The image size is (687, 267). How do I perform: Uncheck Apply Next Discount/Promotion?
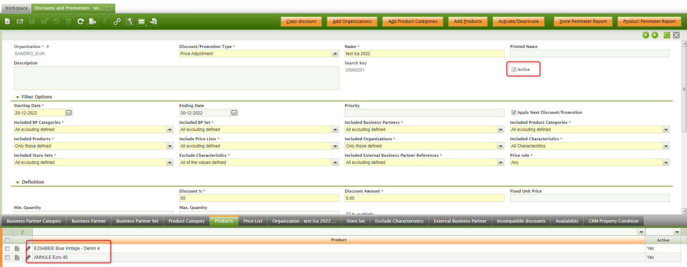click(514, 113)
